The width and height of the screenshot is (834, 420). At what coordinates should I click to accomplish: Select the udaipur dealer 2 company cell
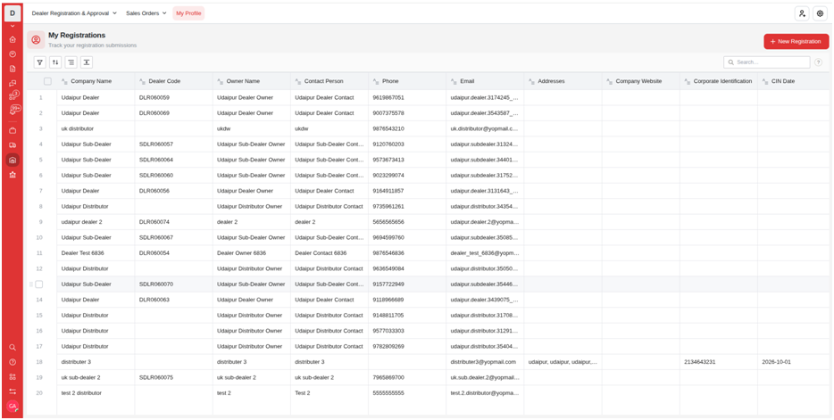[96, 222]
